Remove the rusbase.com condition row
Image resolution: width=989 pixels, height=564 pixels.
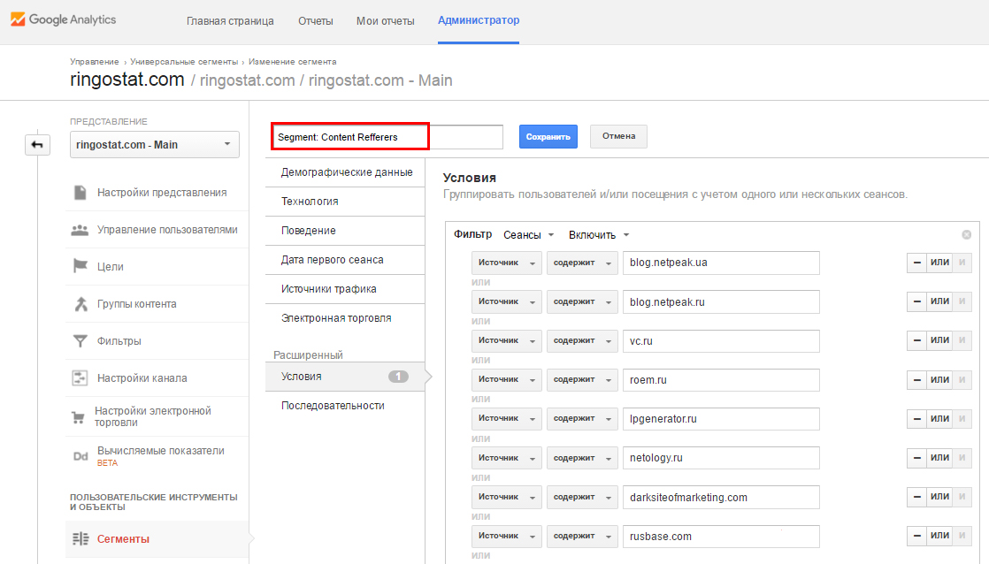pos(916,536)
